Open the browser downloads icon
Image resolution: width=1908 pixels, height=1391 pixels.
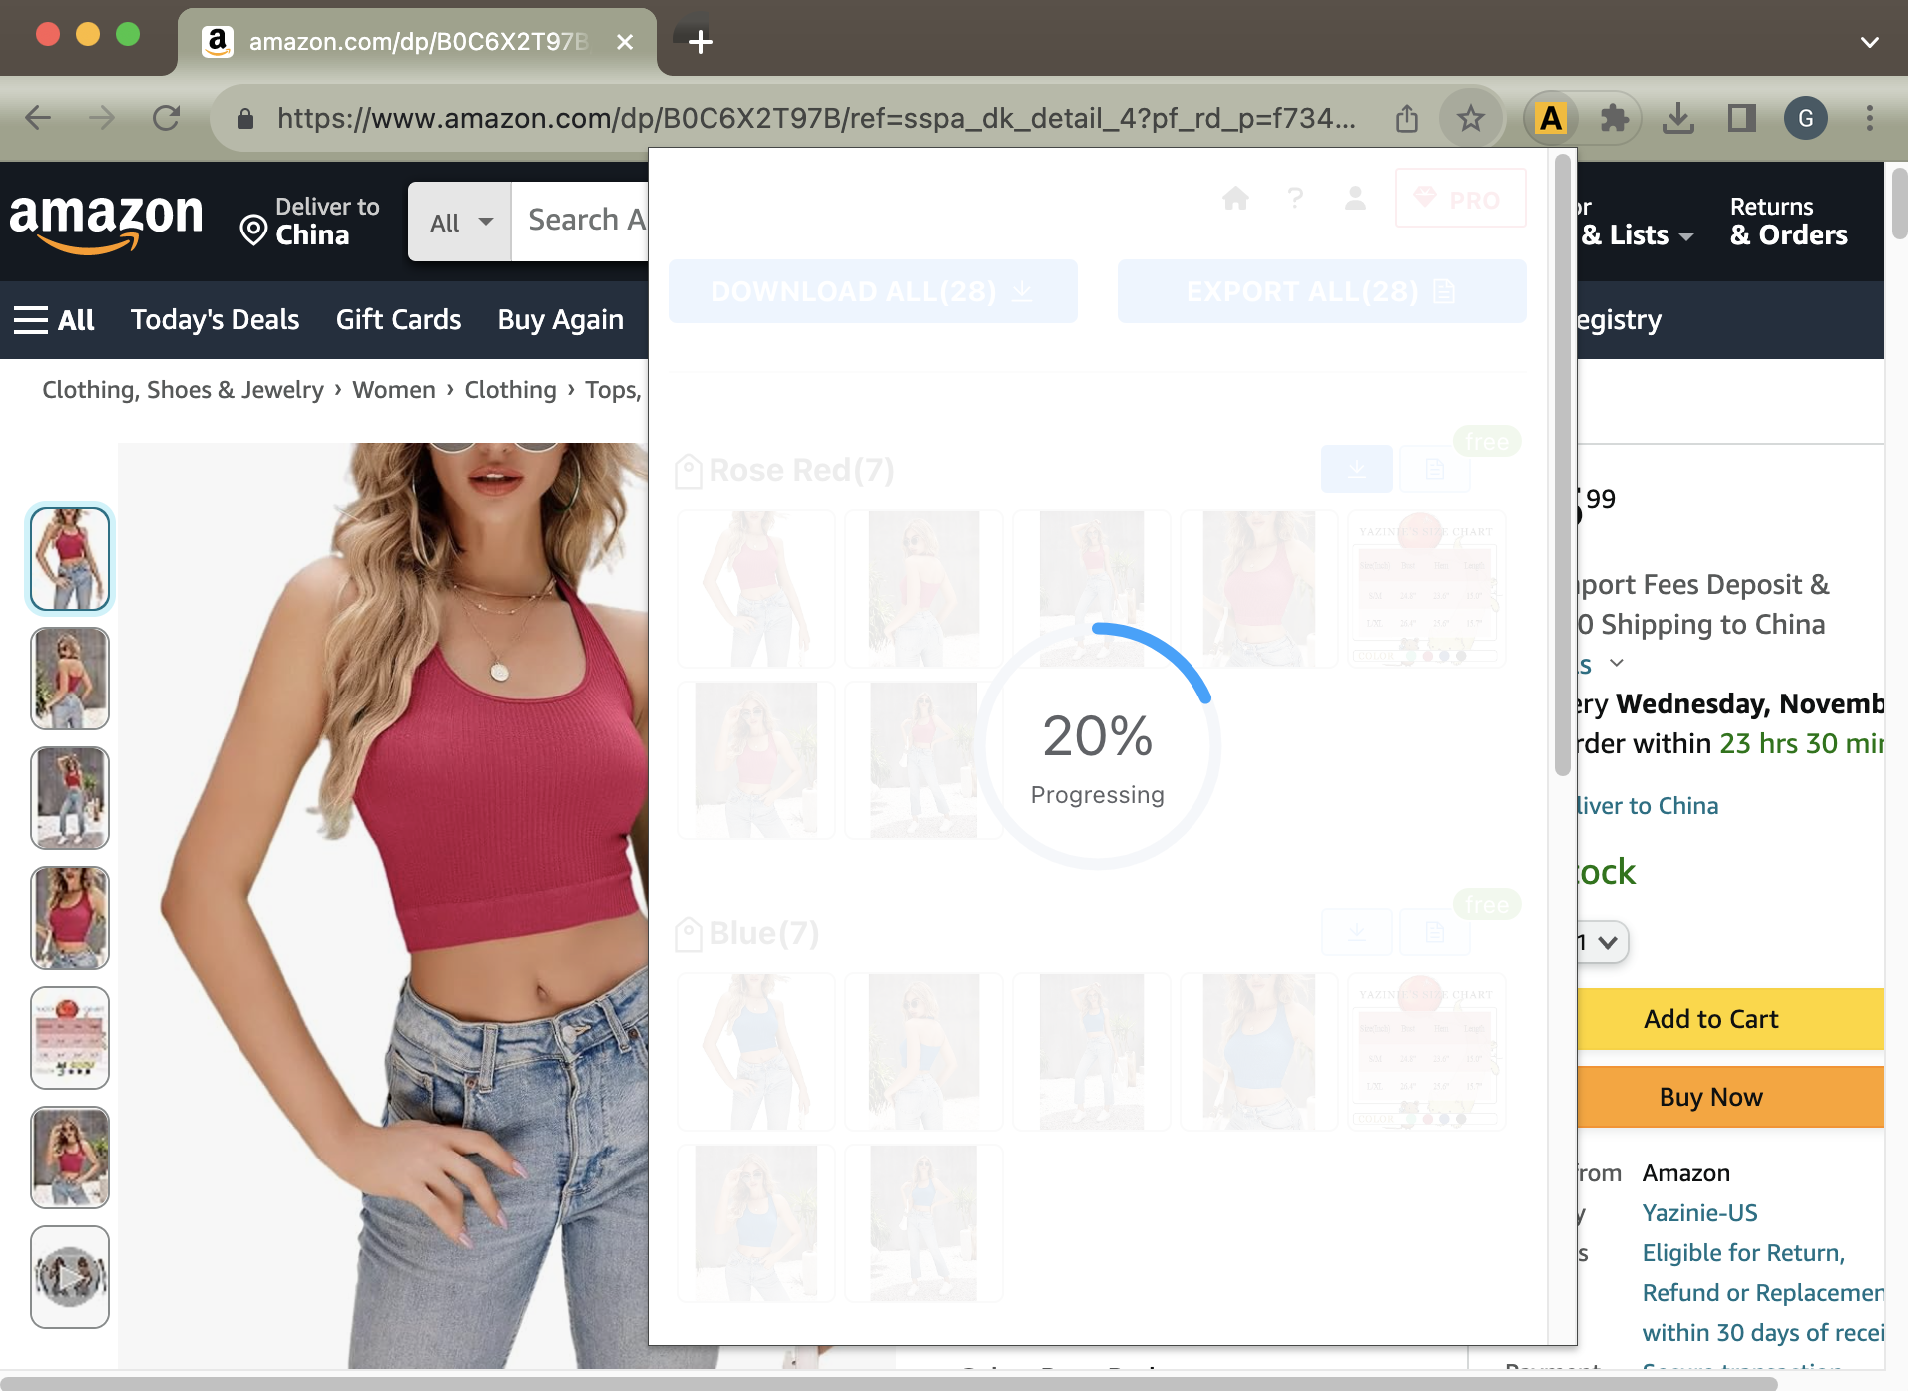[1680, 118]
